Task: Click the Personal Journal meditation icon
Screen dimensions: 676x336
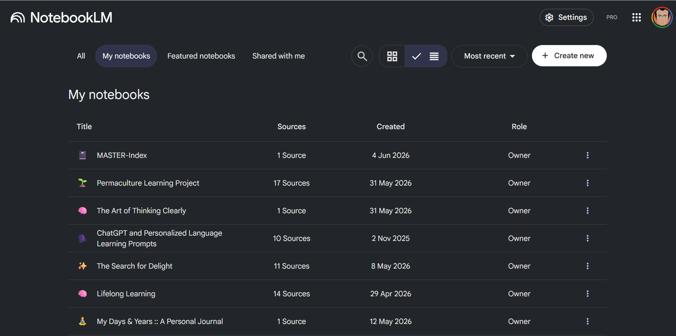Action: tap(82, 321)
